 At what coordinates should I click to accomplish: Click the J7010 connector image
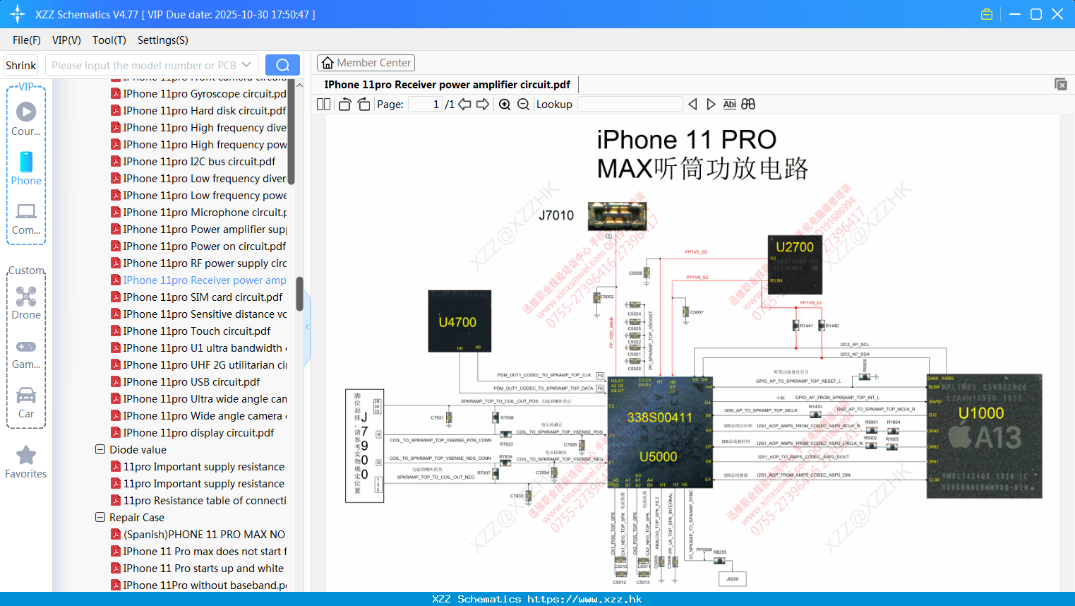[618, 215]
